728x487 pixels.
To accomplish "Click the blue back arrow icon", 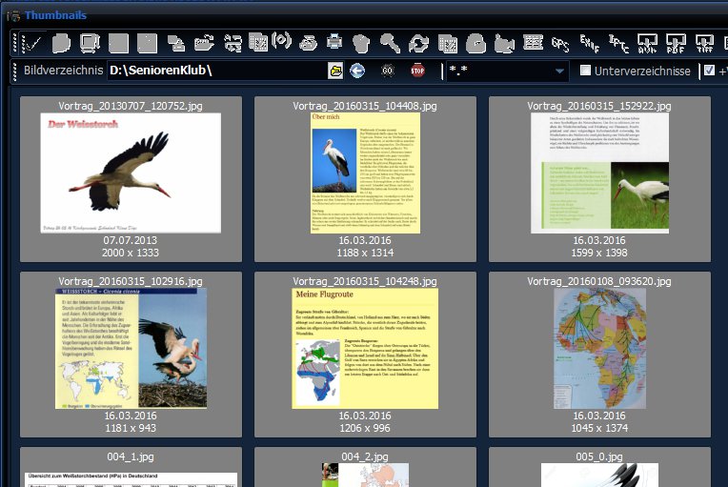I will point(357,71).
